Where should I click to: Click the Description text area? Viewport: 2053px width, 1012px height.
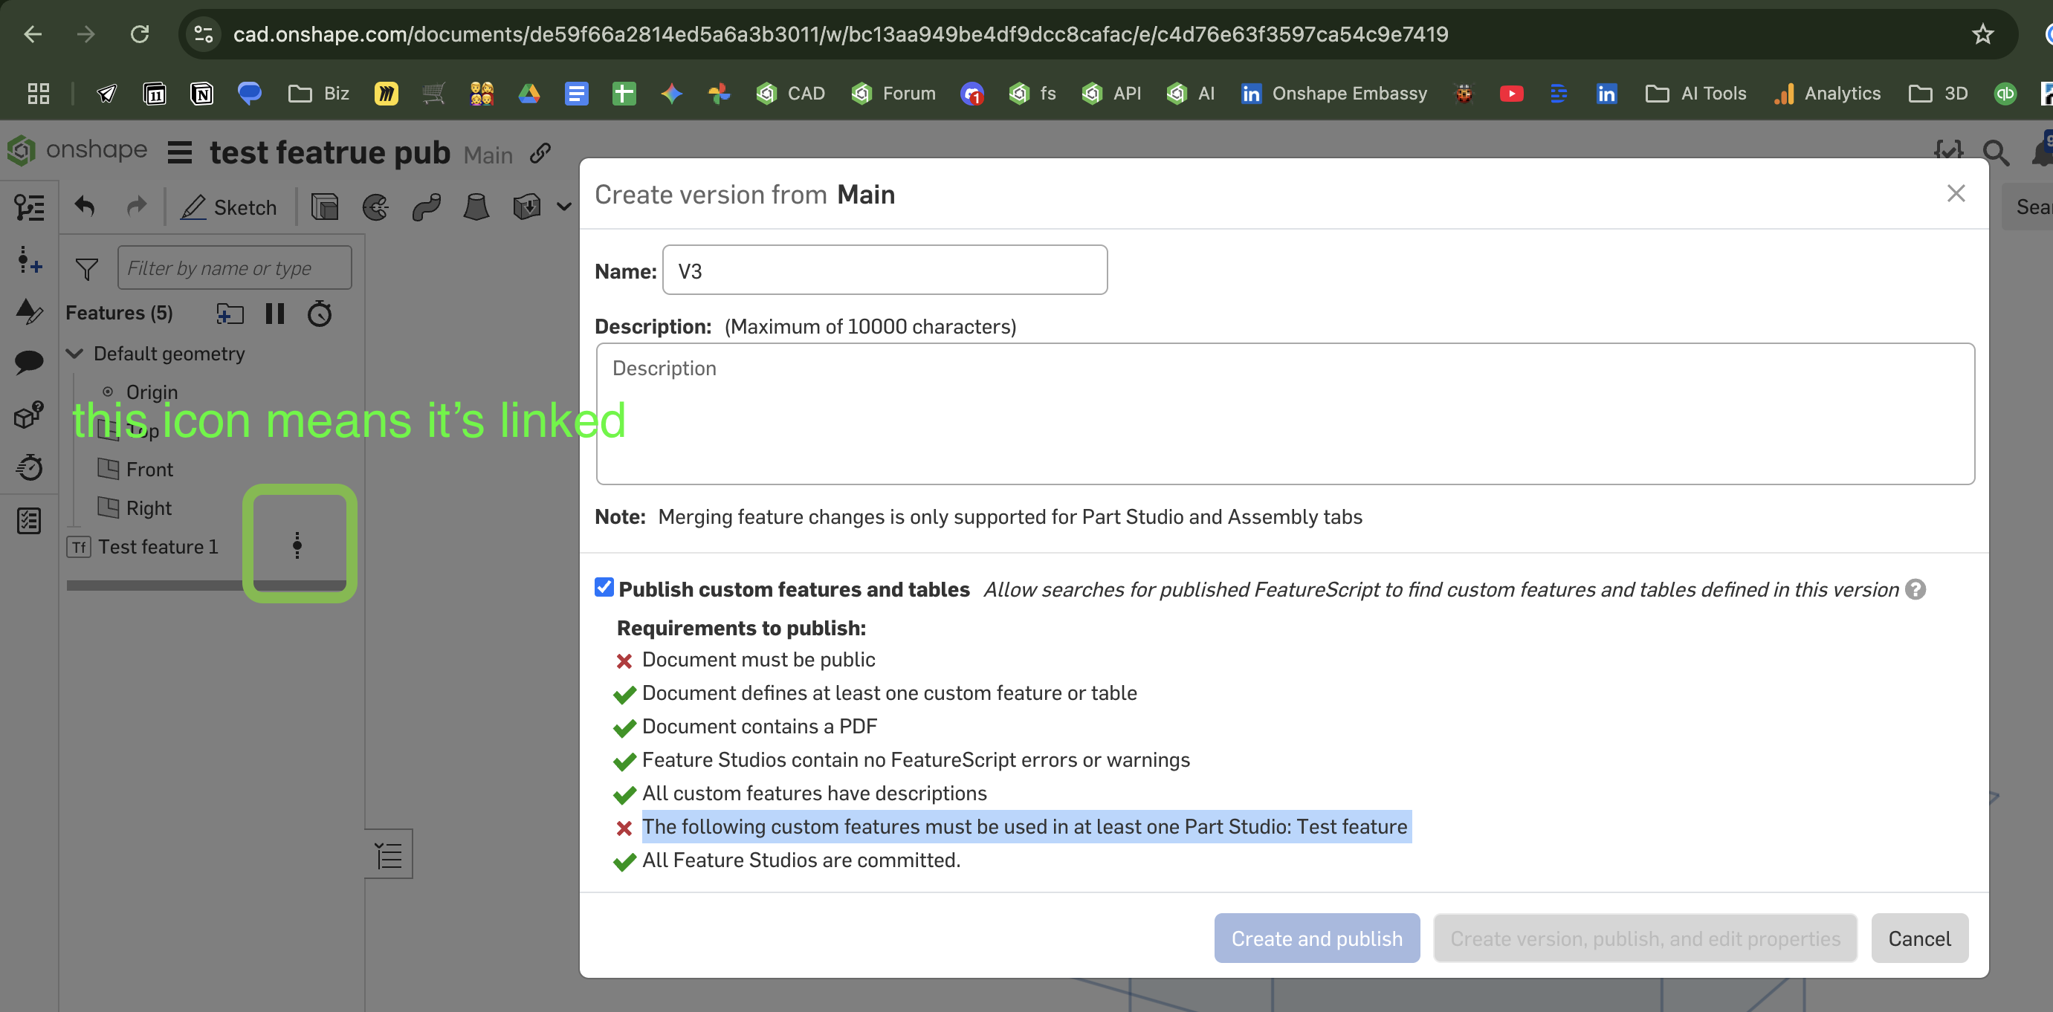tap(1284, 414)
